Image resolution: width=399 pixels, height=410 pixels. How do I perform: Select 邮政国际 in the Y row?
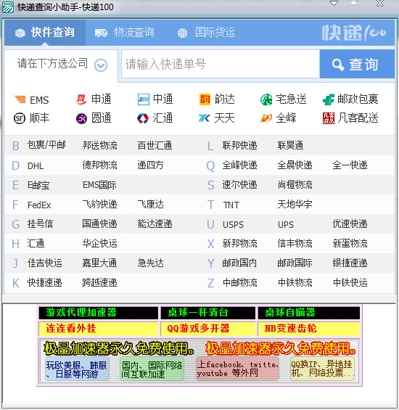295,263
